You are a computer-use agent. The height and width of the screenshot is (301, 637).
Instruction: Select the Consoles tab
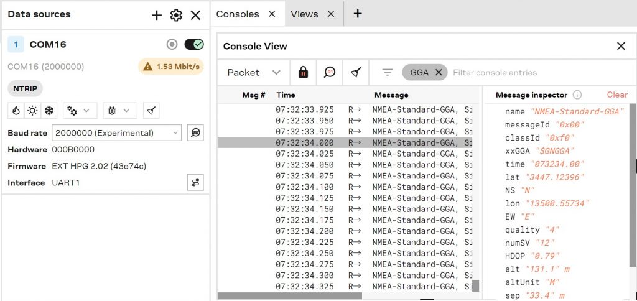pos(238,14)
